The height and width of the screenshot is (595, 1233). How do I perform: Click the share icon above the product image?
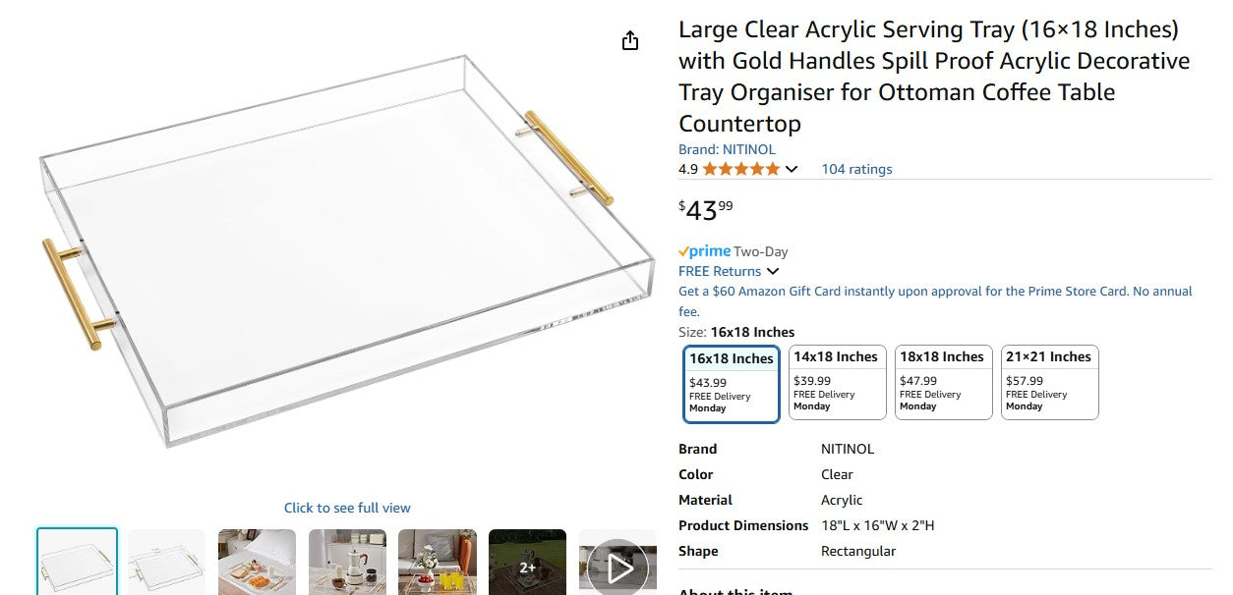point(629,40)
